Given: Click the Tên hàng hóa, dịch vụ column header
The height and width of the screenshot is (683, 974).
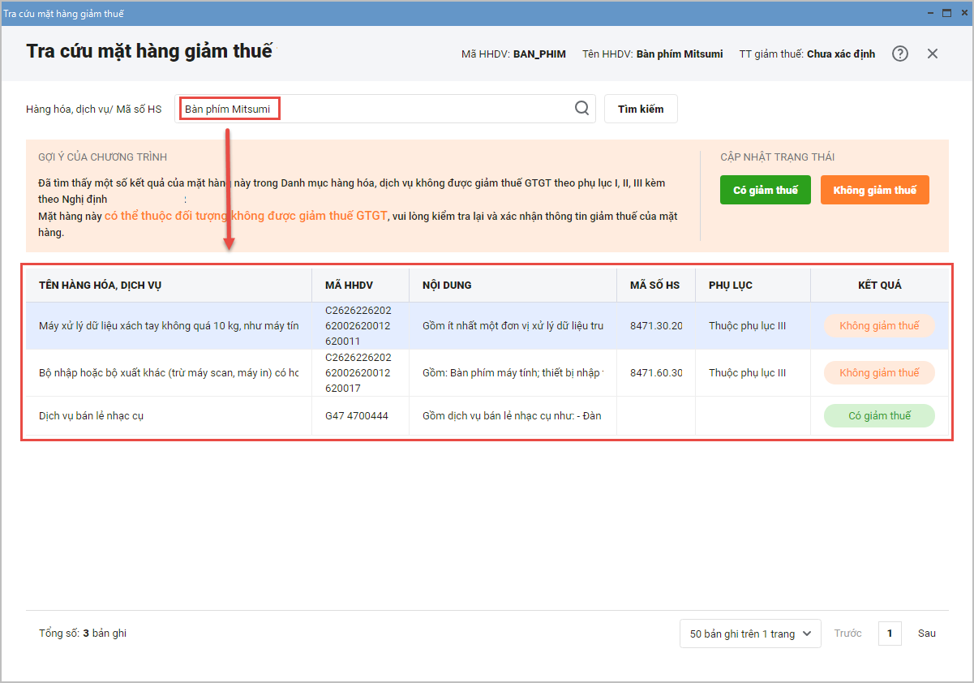Looking at the screenshot, I should (x=100, y=286).
